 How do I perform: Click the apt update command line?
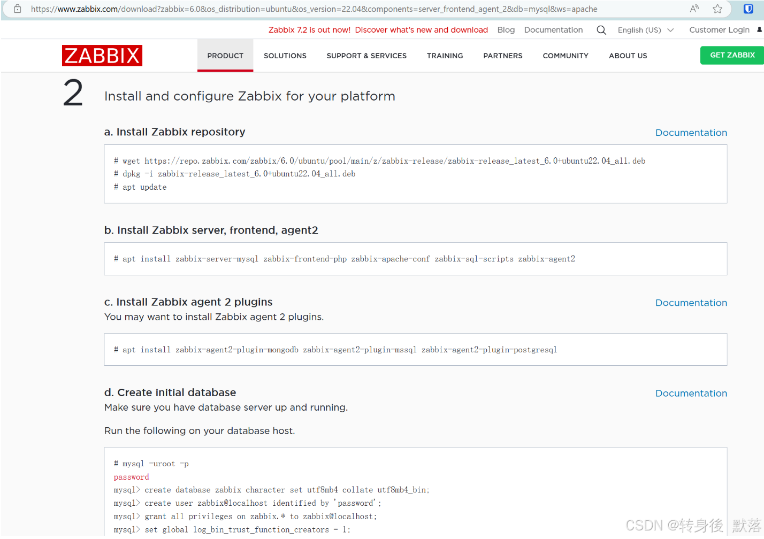pos(140,187)
